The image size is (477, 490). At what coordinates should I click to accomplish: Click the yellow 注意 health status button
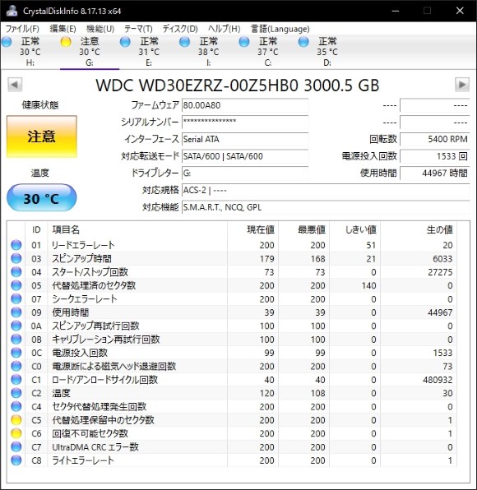click(42, 136)
